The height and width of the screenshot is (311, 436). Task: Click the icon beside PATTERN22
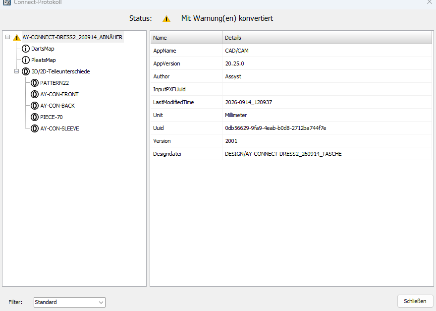point(35,83)
